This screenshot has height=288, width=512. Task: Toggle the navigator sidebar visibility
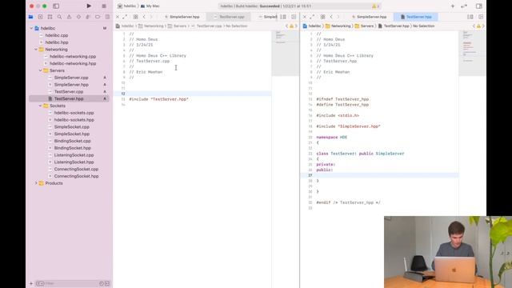tap(56, 6)
